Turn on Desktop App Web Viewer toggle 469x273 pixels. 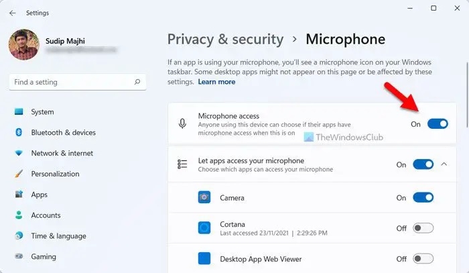(x=423, y=258)
